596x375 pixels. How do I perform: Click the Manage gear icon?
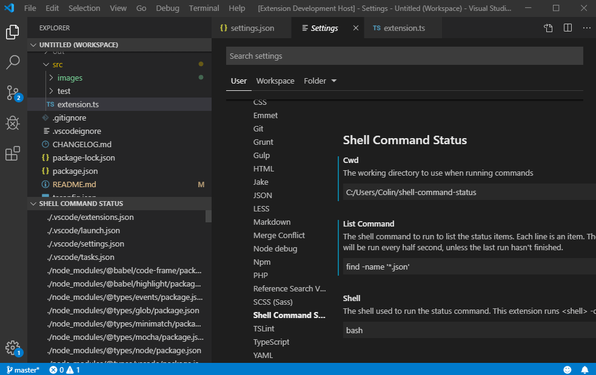tap(13, 348)
